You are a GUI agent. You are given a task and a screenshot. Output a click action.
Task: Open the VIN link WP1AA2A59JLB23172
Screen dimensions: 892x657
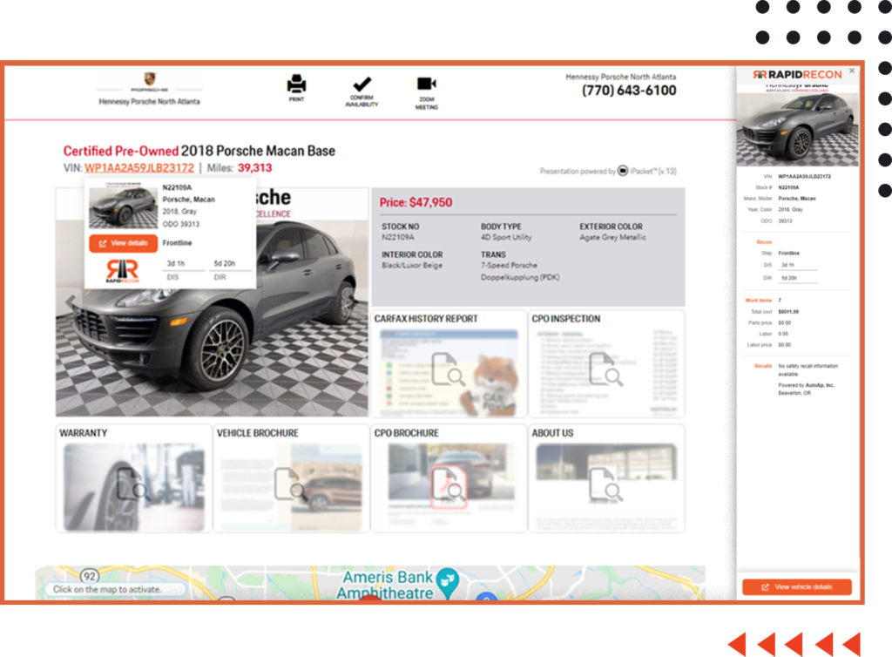point(139,168)
